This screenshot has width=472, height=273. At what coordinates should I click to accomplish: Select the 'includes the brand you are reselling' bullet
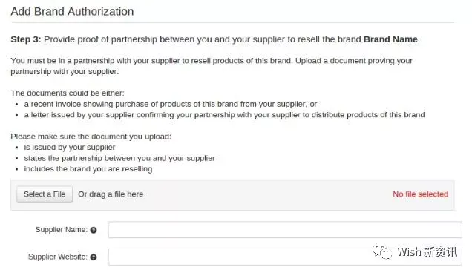coord(88,169)
